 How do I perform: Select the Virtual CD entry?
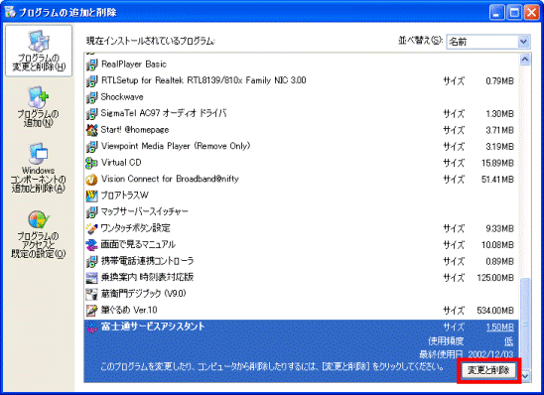(x=301, y=163)
